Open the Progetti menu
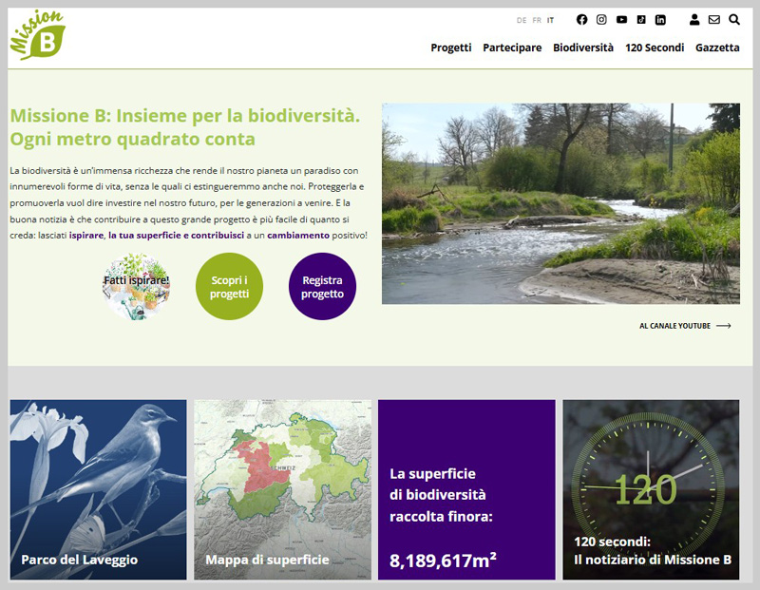Image resolution: width=760 pixels, height=590 pixels. [450, 48]
